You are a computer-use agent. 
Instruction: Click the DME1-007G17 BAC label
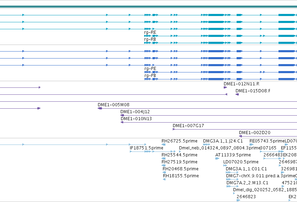(188, 126)
